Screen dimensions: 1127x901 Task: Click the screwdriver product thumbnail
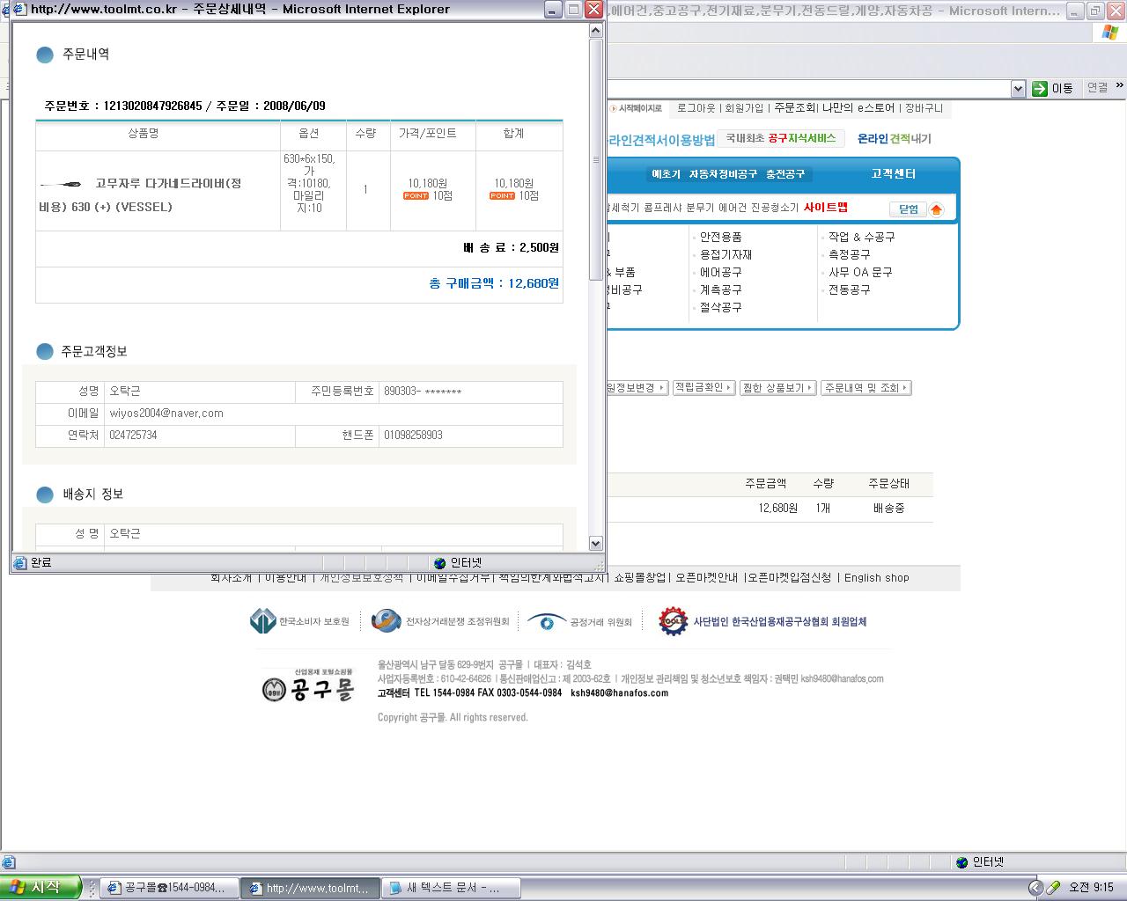pos(61,184)
